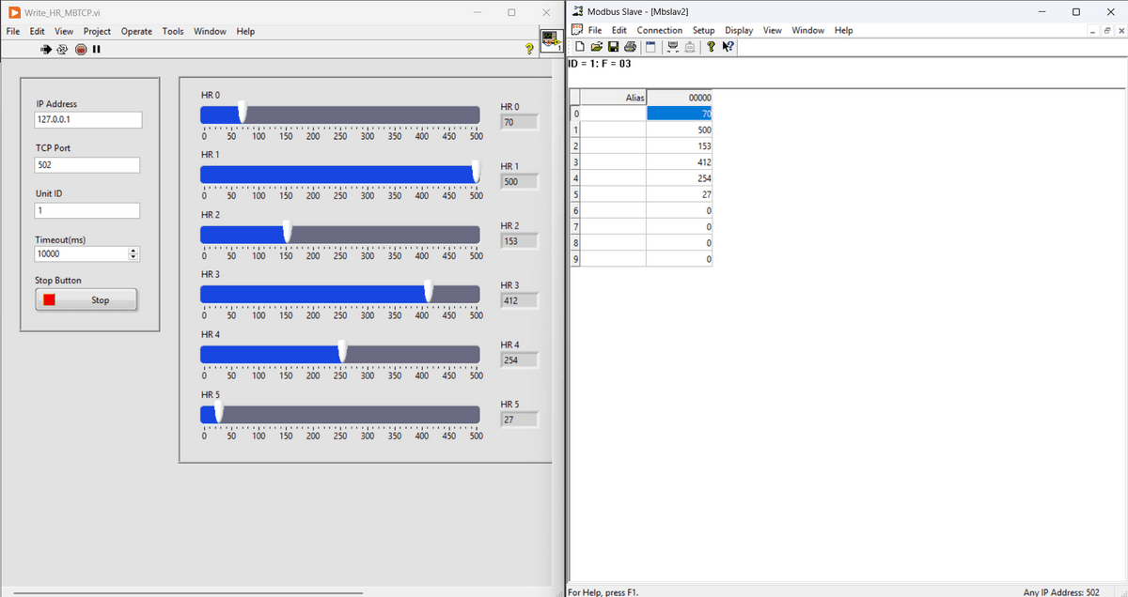Click the Pause icon in LabVIEW toolbar
The image size is (1128, 597).
pos(96,49)
